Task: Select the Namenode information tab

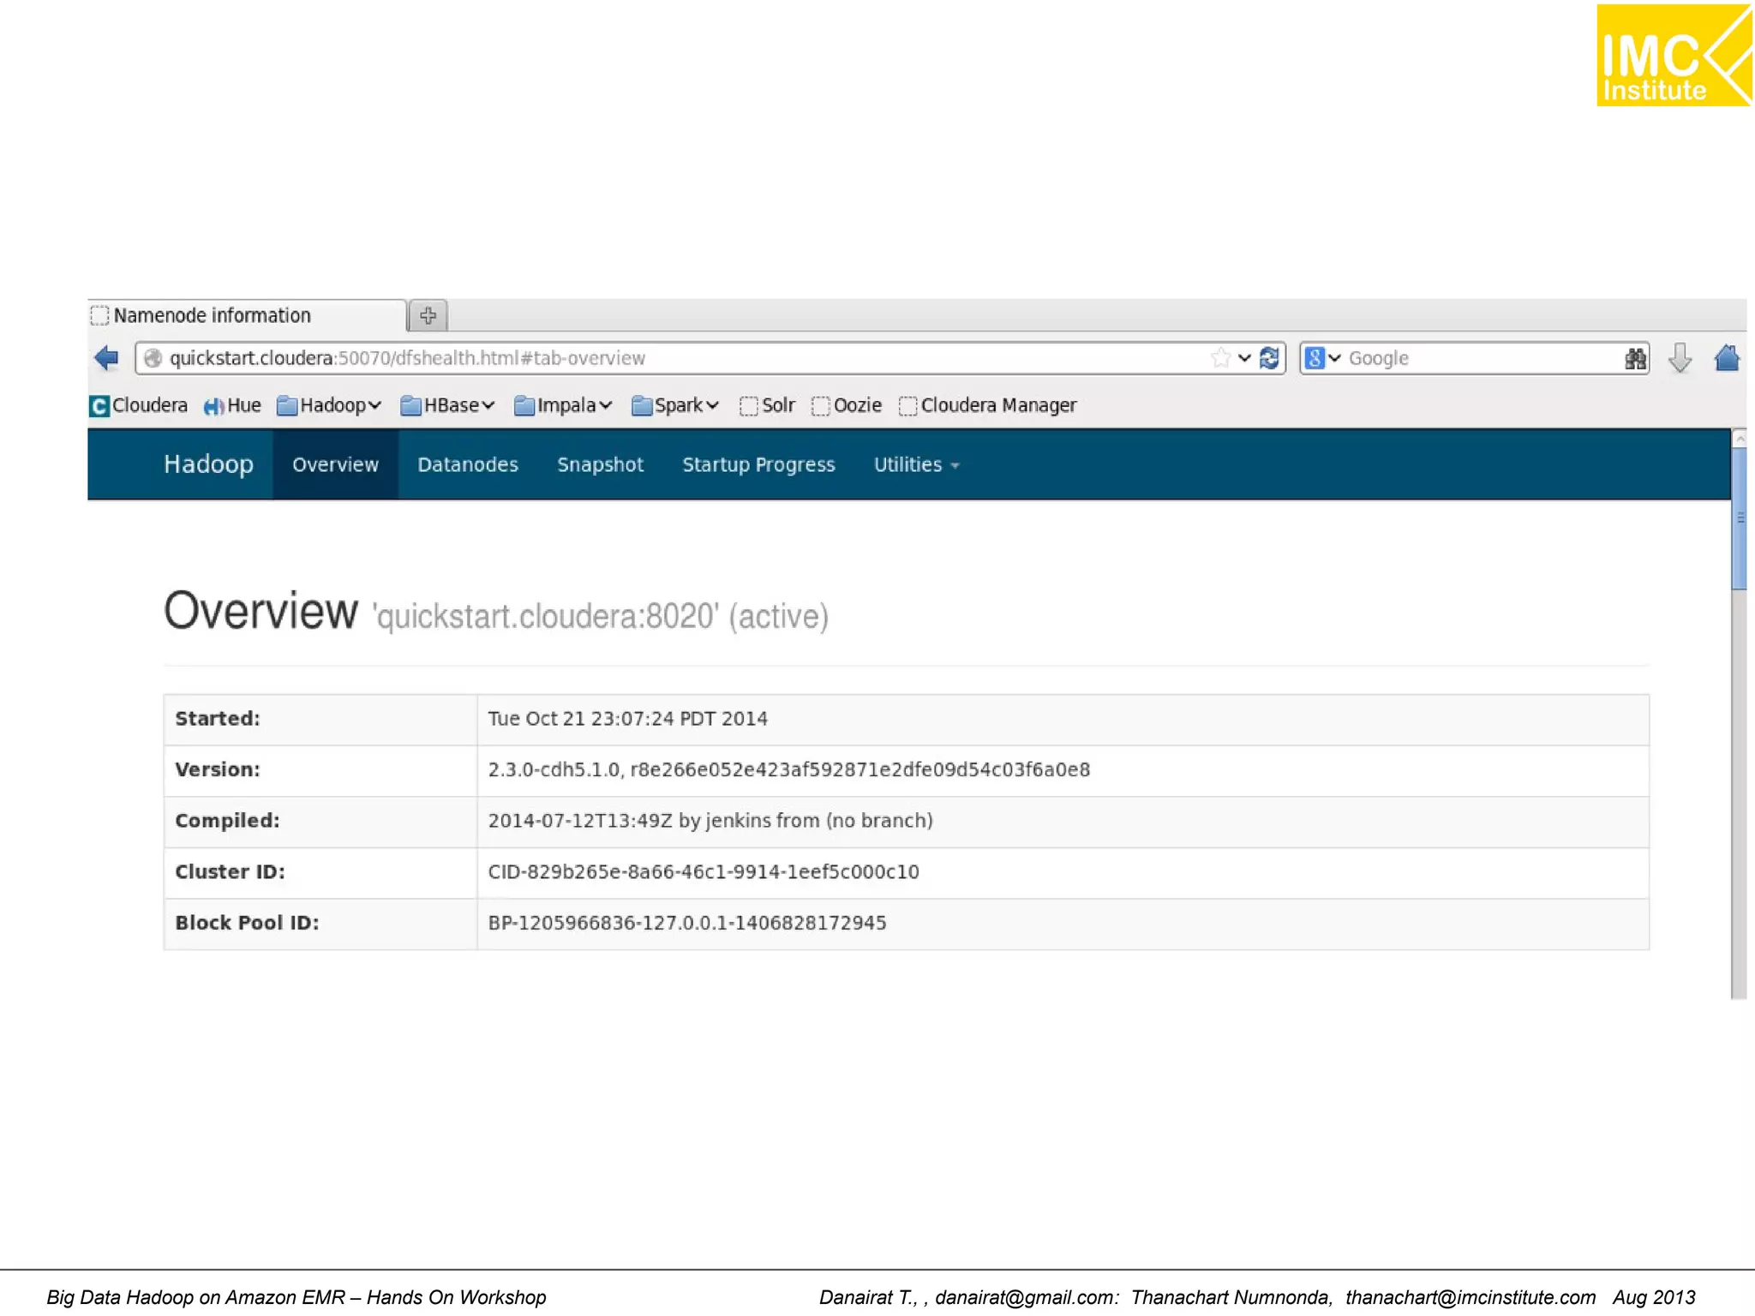Action: (x=247, y=315)
